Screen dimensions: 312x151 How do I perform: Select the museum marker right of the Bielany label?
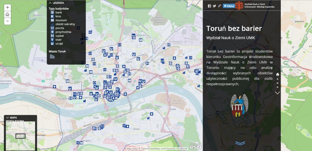87,66
